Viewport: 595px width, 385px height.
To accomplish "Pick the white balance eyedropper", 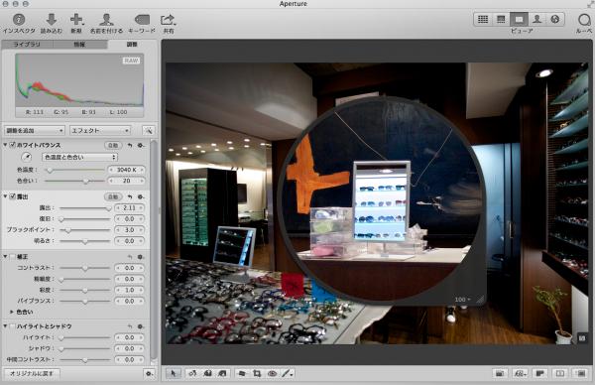I will [26, 157].
